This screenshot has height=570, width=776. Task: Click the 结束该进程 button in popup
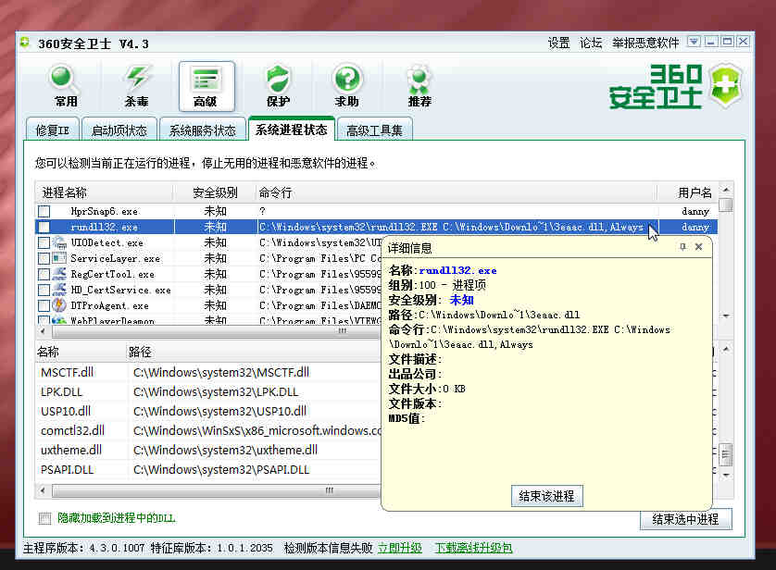547,496
